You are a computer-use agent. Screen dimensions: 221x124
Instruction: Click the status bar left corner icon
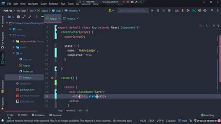[x=2, y=121]
